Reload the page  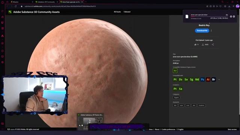(x=16, y=6)
